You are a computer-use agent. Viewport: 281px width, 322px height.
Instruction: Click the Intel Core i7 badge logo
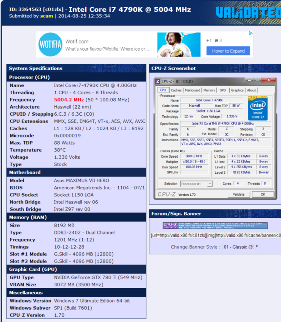(257, 107)
